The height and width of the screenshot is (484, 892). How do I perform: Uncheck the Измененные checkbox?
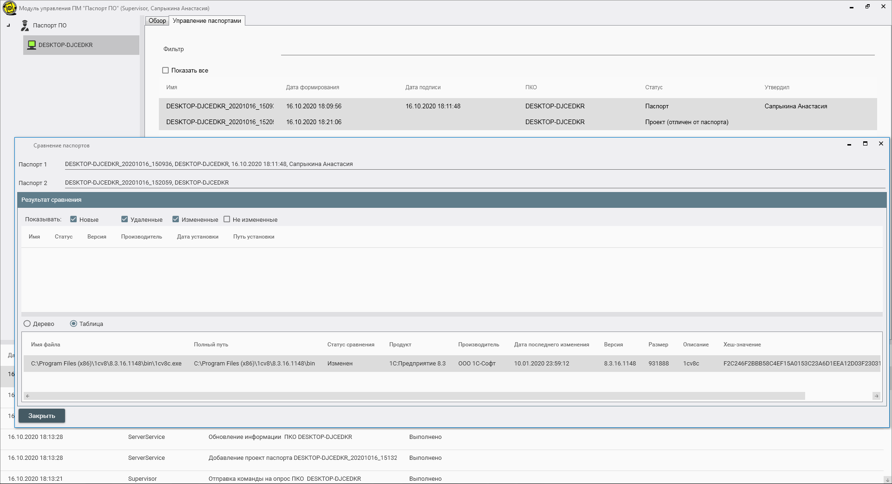[x=176, y=219]
